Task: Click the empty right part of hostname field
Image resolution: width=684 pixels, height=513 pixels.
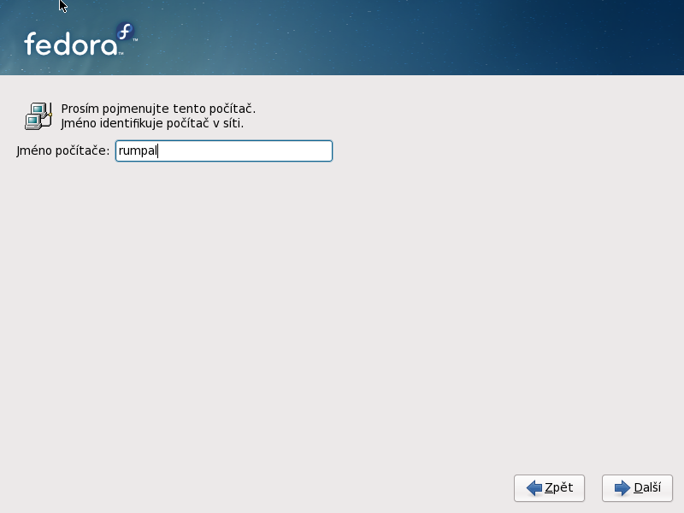Action: pos(274,151)
